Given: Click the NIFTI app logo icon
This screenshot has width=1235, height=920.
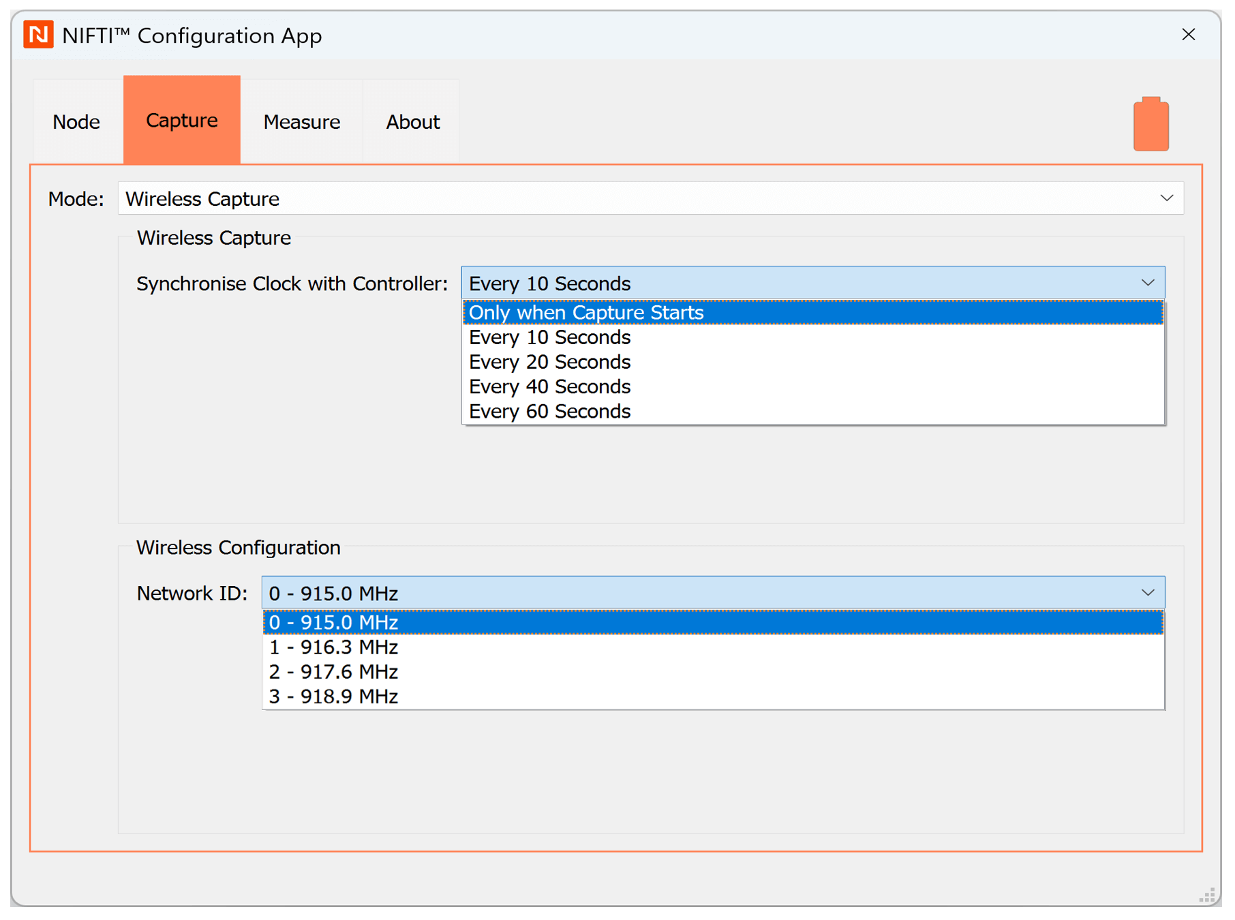Looking at the screenshot, I should coord(38,35).
